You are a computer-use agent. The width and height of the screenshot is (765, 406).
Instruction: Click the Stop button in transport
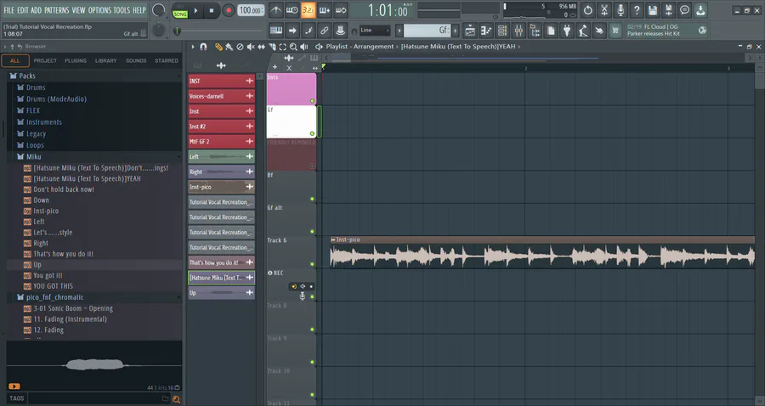(x=212, y=10)
